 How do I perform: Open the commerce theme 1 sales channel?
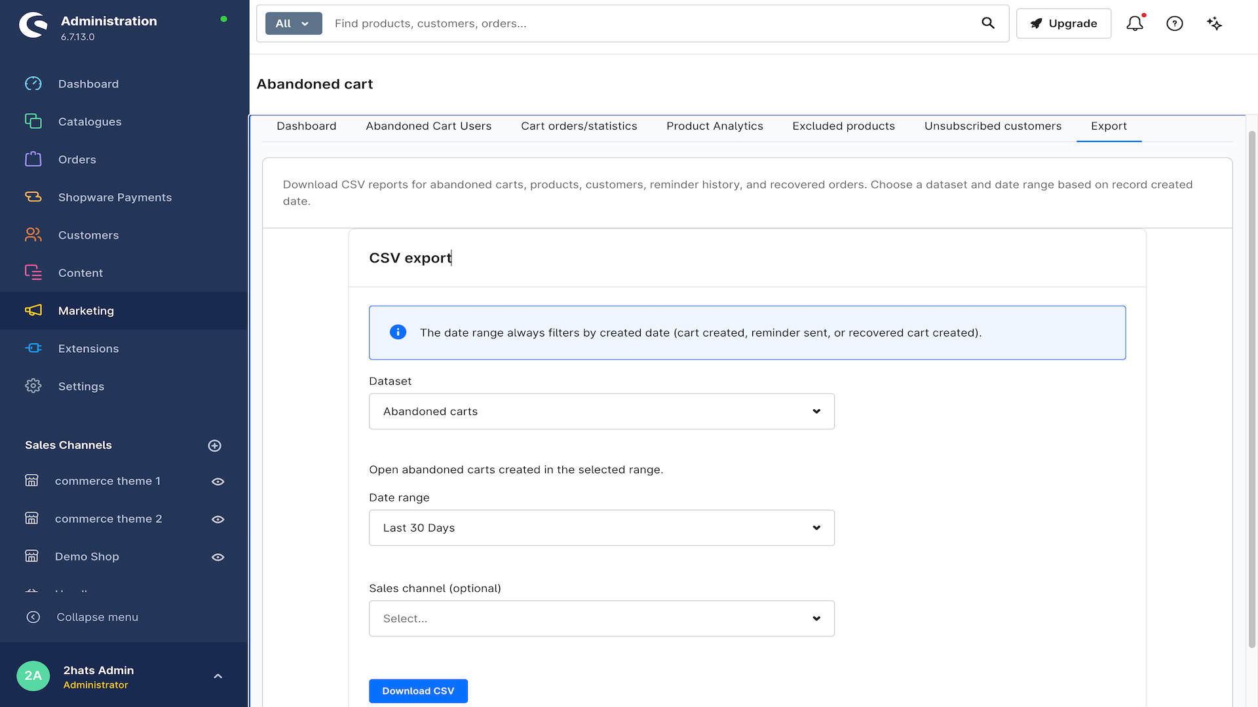107,481
